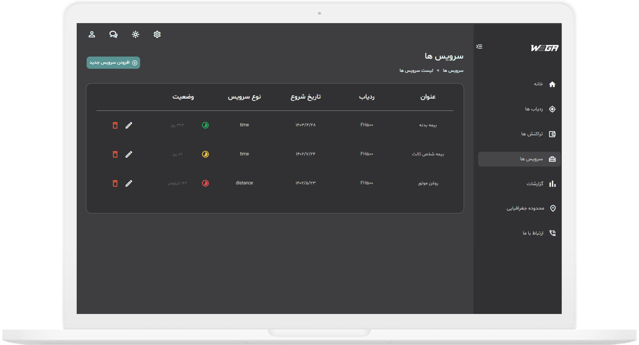Toggle light theme with the sun icon
The height and width of the screenshot is (345, 639).
[135, 34]
